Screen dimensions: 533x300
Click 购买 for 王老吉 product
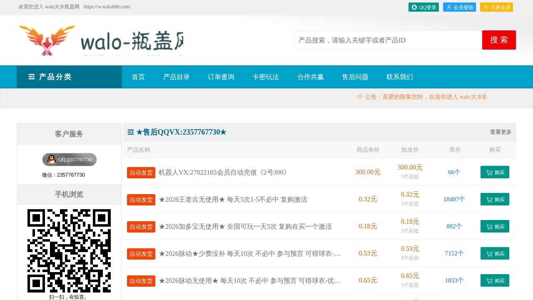(x=495, y=199)
